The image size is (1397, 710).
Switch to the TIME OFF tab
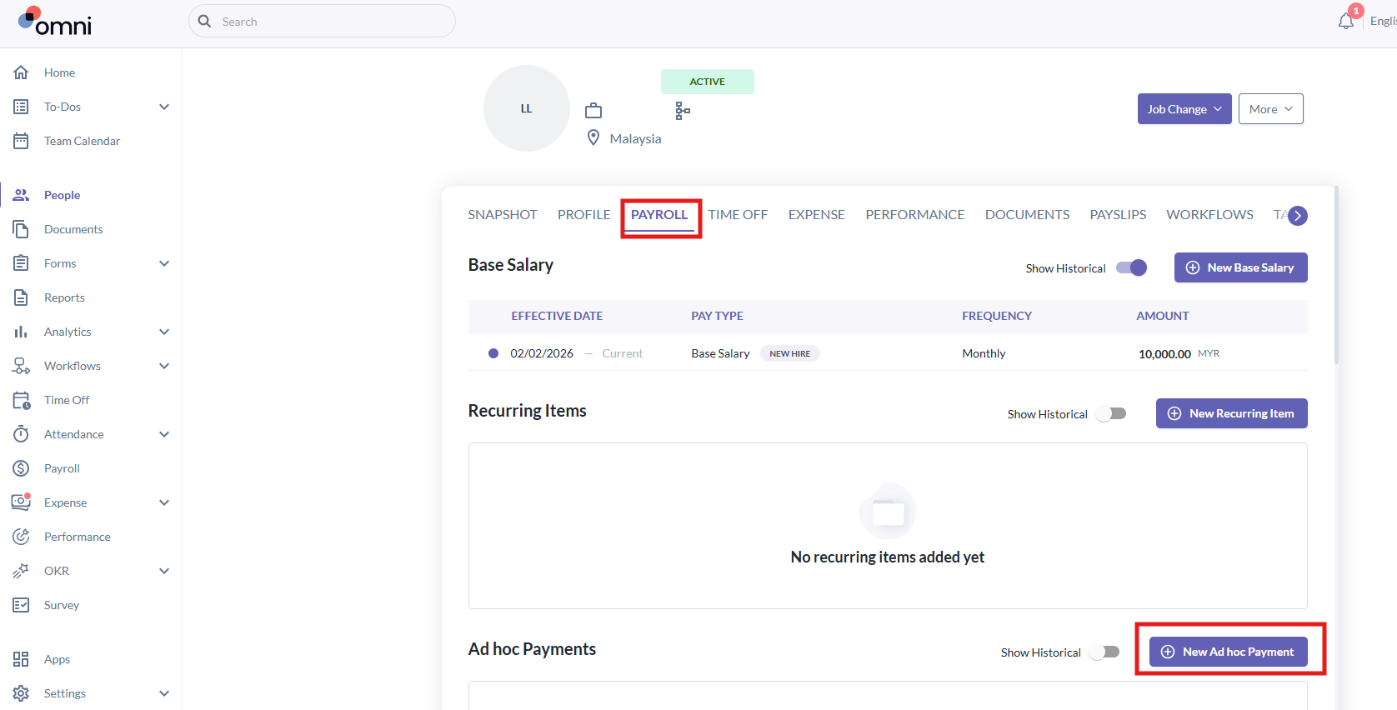738,215
